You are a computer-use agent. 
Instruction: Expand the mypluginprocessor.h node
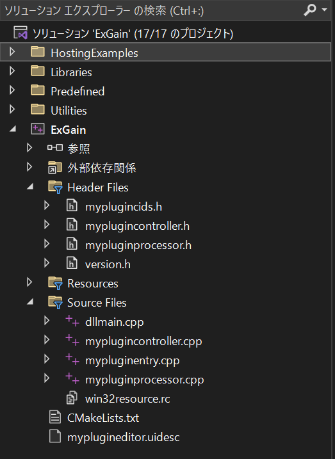[47, 244]
